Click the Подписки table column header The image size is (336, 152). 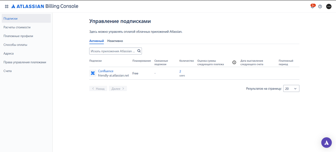[x=96, y=61]
